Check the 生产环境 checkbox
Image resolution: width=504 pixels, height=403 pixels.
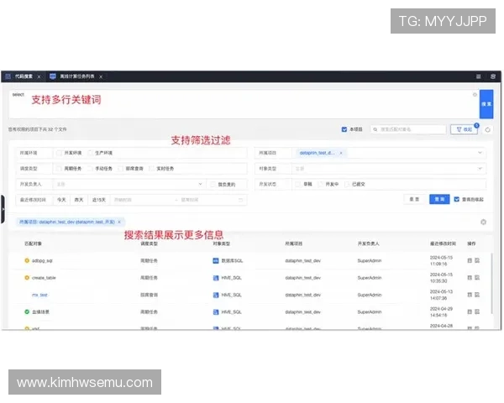coord(90,153)
